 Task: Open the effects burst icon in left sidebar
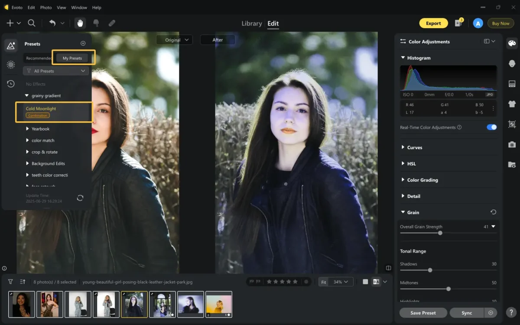pyautogui.click(x=11, y=65)
